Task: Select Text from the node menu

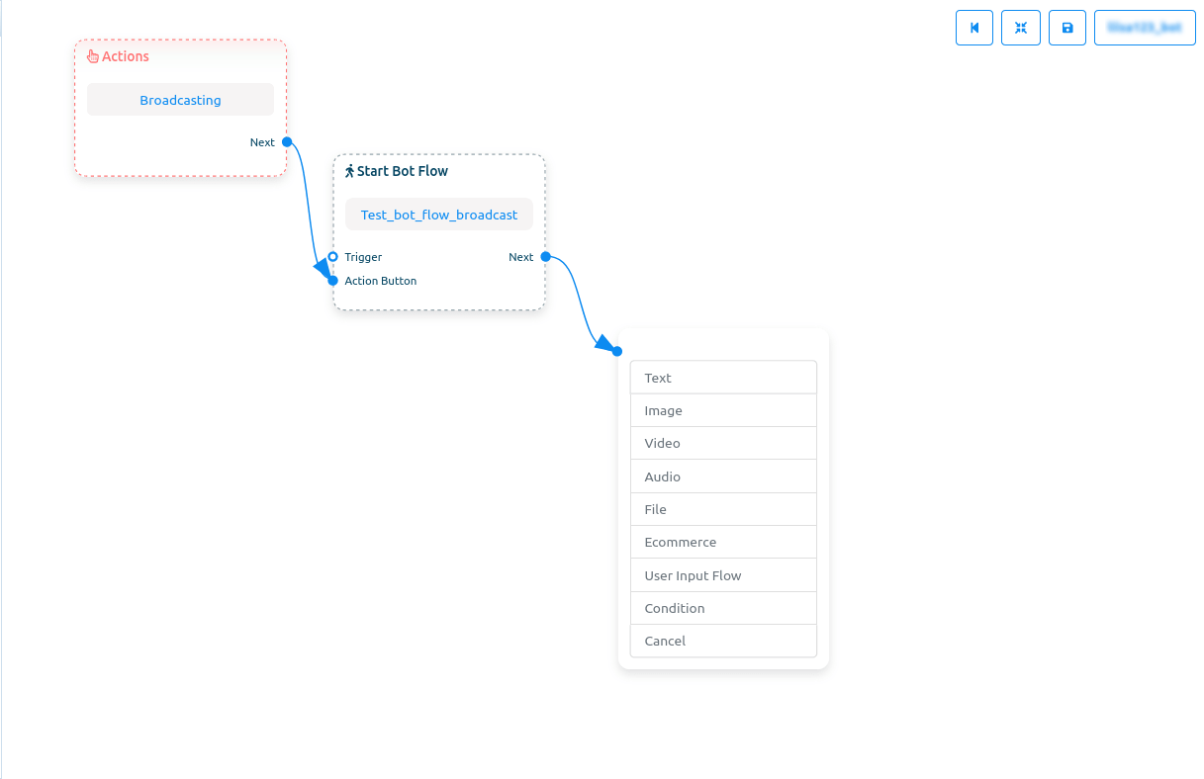Action: [x=723, y=378]
